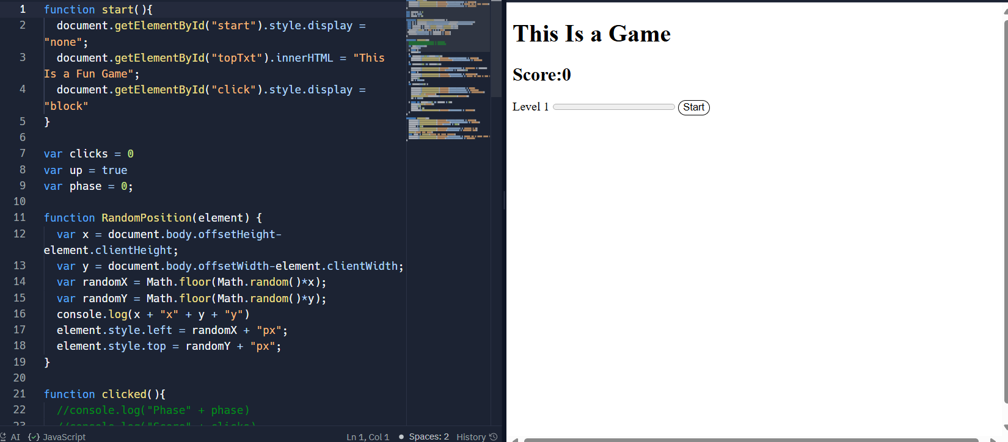The height and width of the screenshot is (442, 1008).
Task: Click the "var clicks = 0" line
Action: (89, 154)
